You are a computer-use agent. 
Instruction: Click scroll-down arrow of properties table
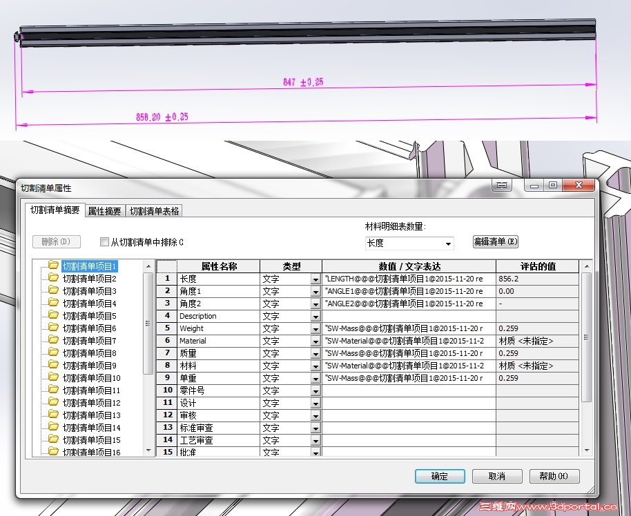pos(586,450)
